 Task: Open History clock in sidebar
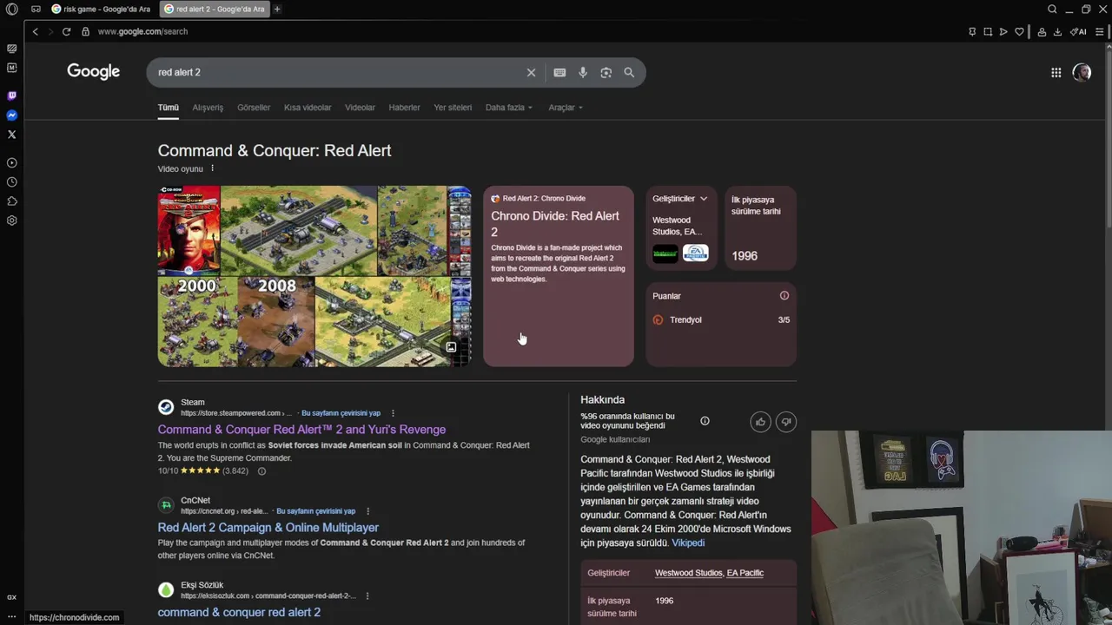click(12, 182)
